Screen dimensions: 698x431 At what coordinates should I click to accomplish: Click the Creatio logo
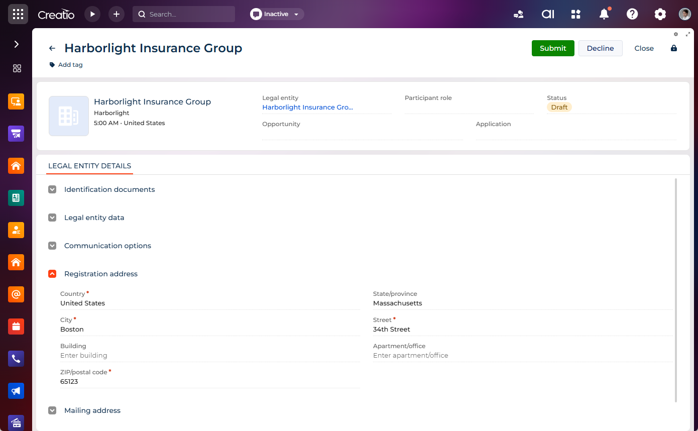(56, 15)
